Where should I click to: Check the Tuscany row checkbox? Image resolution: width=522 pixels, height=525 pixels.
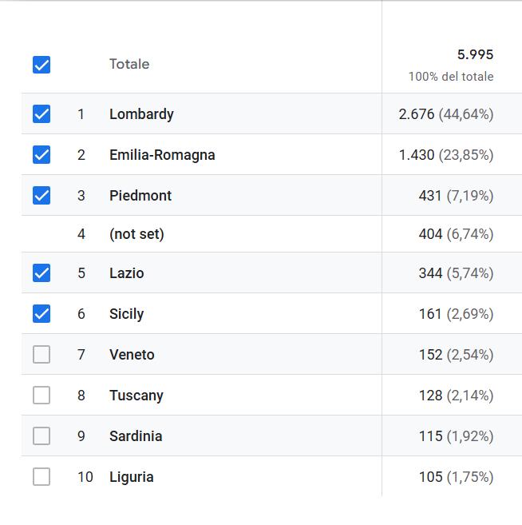coord(42,396)
